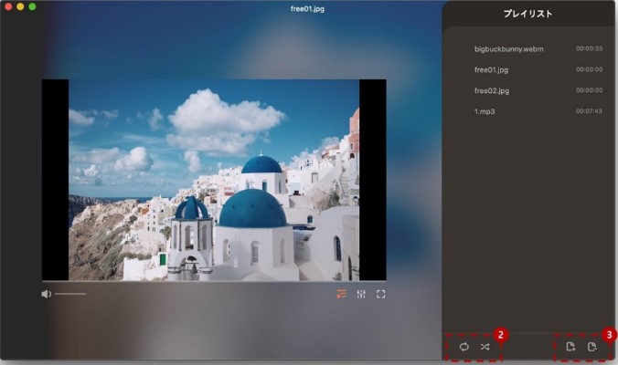The height and width of the screenshot is (365, 618).
Task: Open free02.jpg from the playlist
Action: pos(492,90)
